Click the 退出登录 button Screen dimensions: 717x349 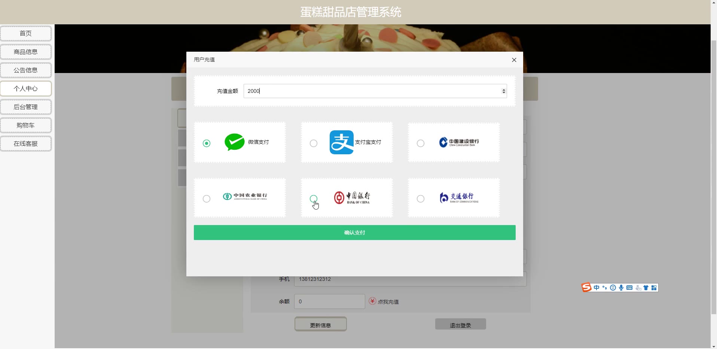point(461,324)
